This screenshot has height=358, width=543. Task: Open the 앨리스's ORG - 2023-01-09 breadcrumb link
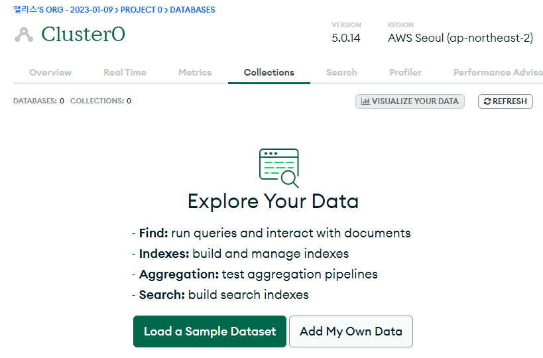tap(63, 10)
